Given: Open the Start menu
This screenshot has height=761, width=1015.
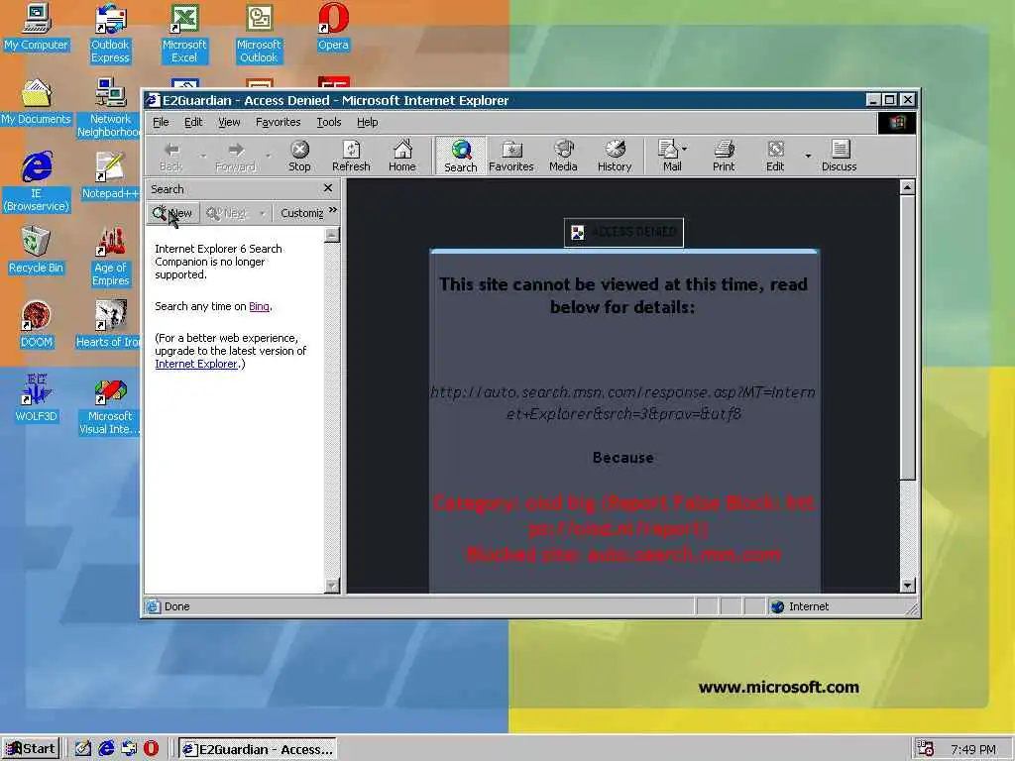Looking at the screenshot, I should point(31,749).
